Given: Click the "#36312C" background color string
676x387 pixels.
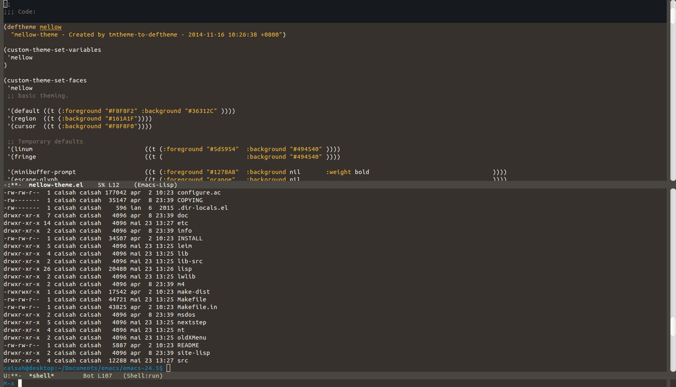Looking at the screenshot, I should coord(201,111).
